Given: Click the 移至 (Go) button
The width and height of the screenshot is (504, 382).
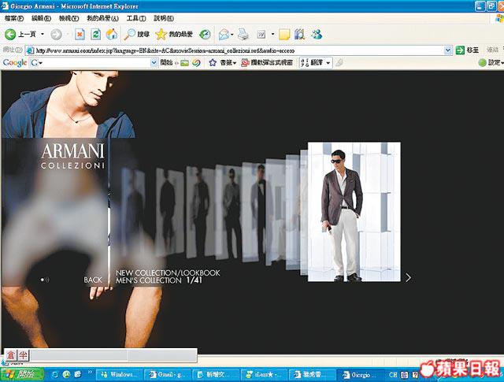Looking at the screenshot, I should 467,50.
